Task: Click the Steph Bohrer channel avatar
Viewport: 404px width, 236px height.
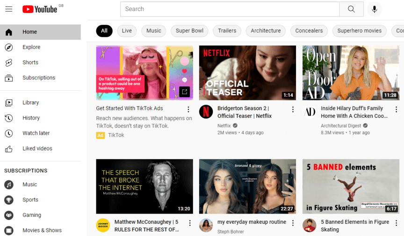Action: (206, 225)
